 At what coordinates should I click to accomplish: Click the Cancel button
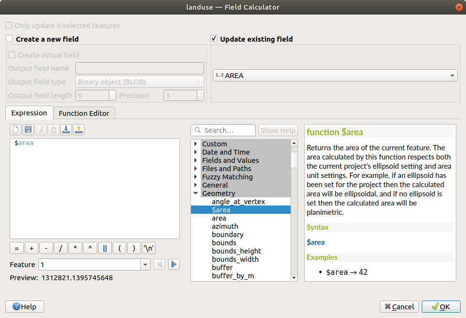point(399,306)
